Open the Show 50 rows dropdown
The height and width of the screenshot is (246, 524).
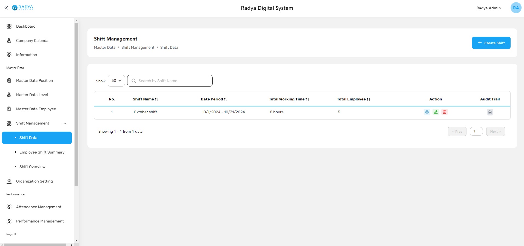[116, 81]
